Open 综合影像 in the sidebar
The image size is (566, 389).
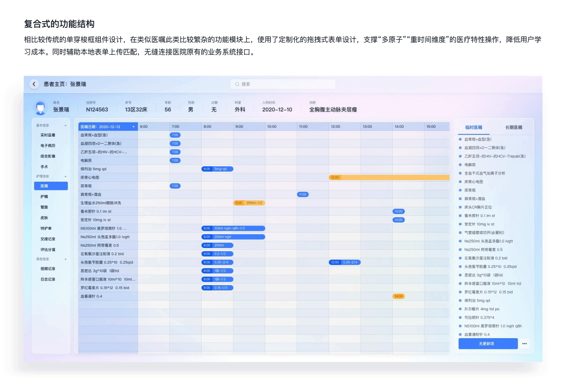pyautogui.click(x=48, y=156)
